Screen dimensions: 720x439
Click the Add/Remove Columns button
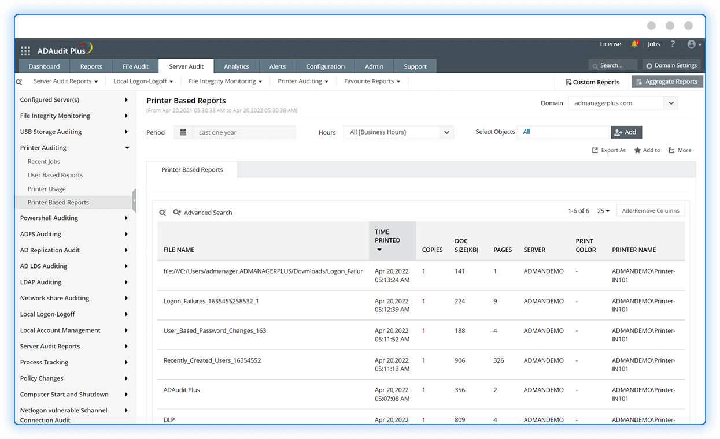(x=650, y=211)
